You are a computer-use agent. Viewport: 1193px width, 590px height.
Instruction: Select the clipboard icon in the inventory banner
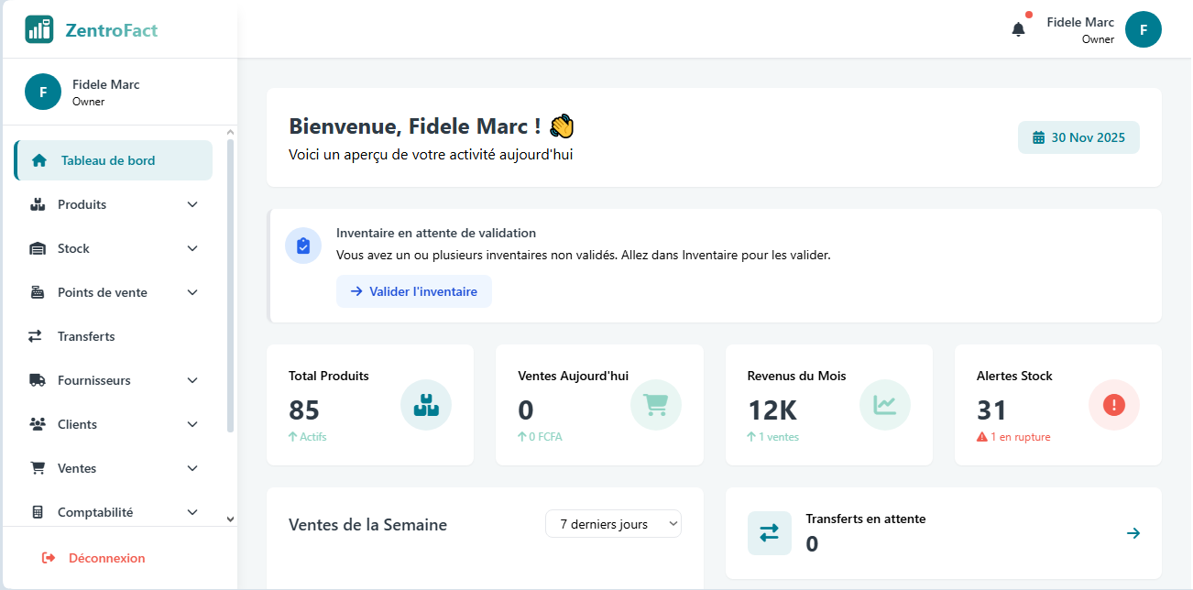[x=303, y=246]
